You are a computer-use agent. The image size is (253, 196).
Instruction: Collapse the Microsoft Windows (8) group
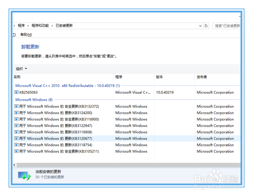tap(34, 100)
